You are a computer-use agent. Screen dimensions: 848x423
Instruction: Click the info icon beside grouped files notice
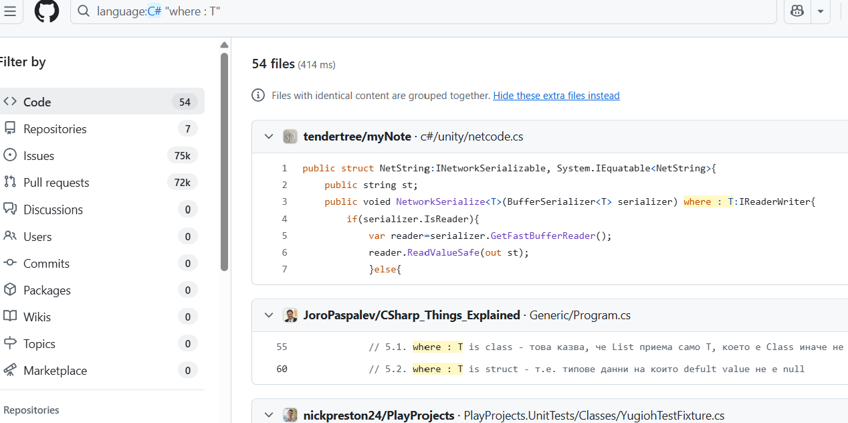click(x=258, y=96)
